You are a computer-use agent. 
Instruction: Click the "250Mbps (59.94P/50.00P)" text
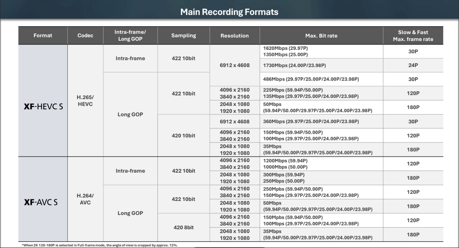[x=293, y=189]
